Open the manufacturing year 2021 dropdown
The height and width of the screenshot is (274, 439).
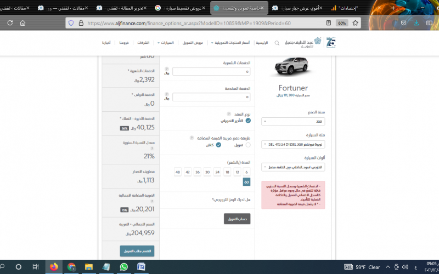coord(293,121)
